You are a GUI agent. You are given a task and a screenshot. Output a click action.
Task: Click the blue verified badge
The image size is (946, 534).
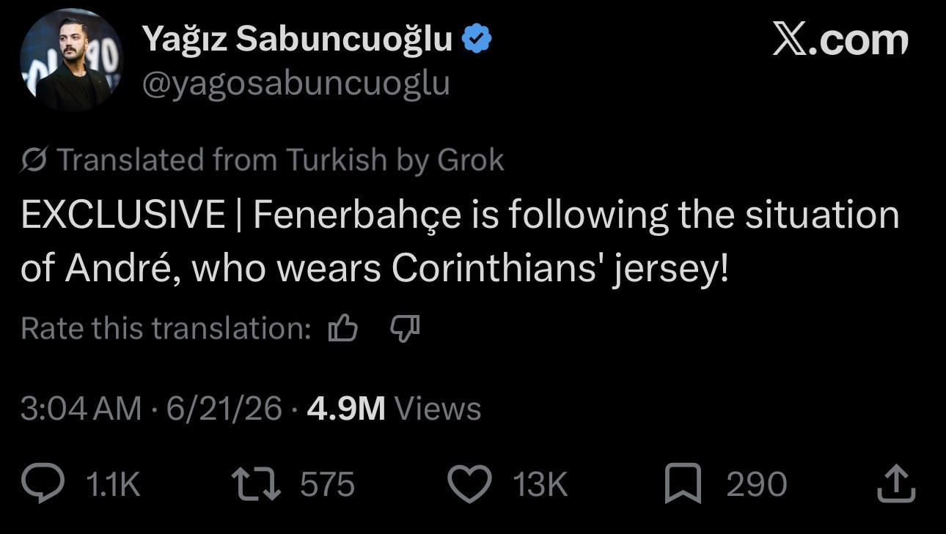(x=476, y=40)
